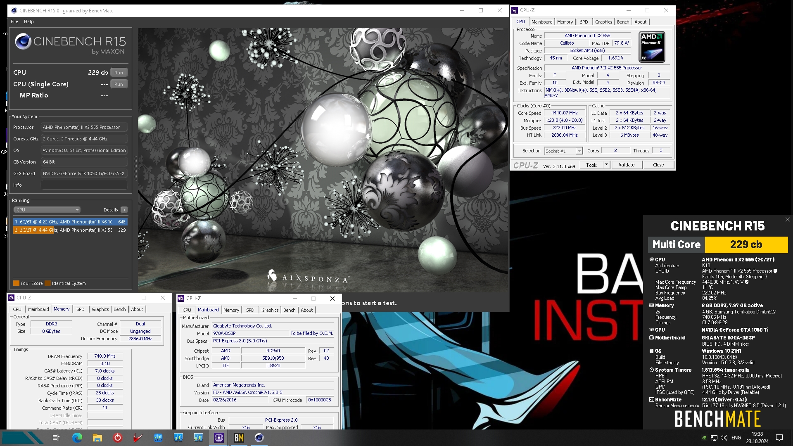Screen dimensions: 793x446
Task: Select ranking row 2C/2T @ 4.44 GHz
Action: (x=70, y=230)
